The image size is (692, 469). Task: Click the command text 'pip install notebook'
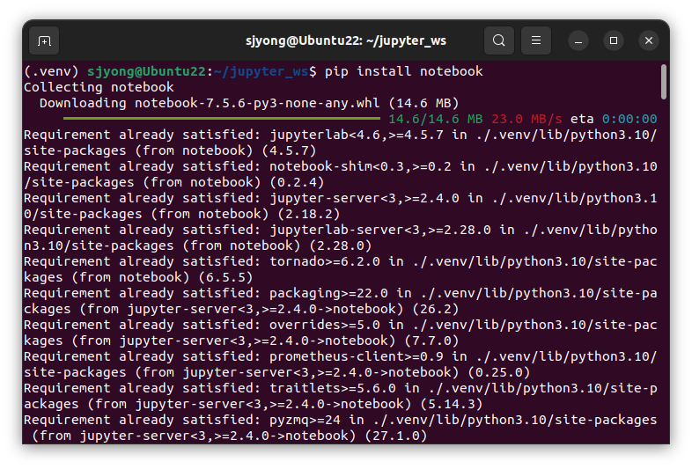(x=404, y=71)
